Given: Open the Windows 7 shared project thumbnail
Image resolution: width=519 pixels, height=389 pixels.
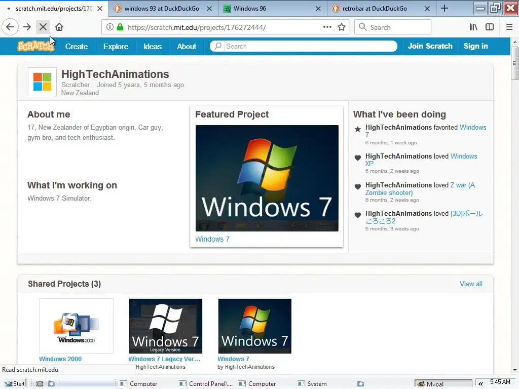Looking at the screenshot, I should click(x=254, y=326).
